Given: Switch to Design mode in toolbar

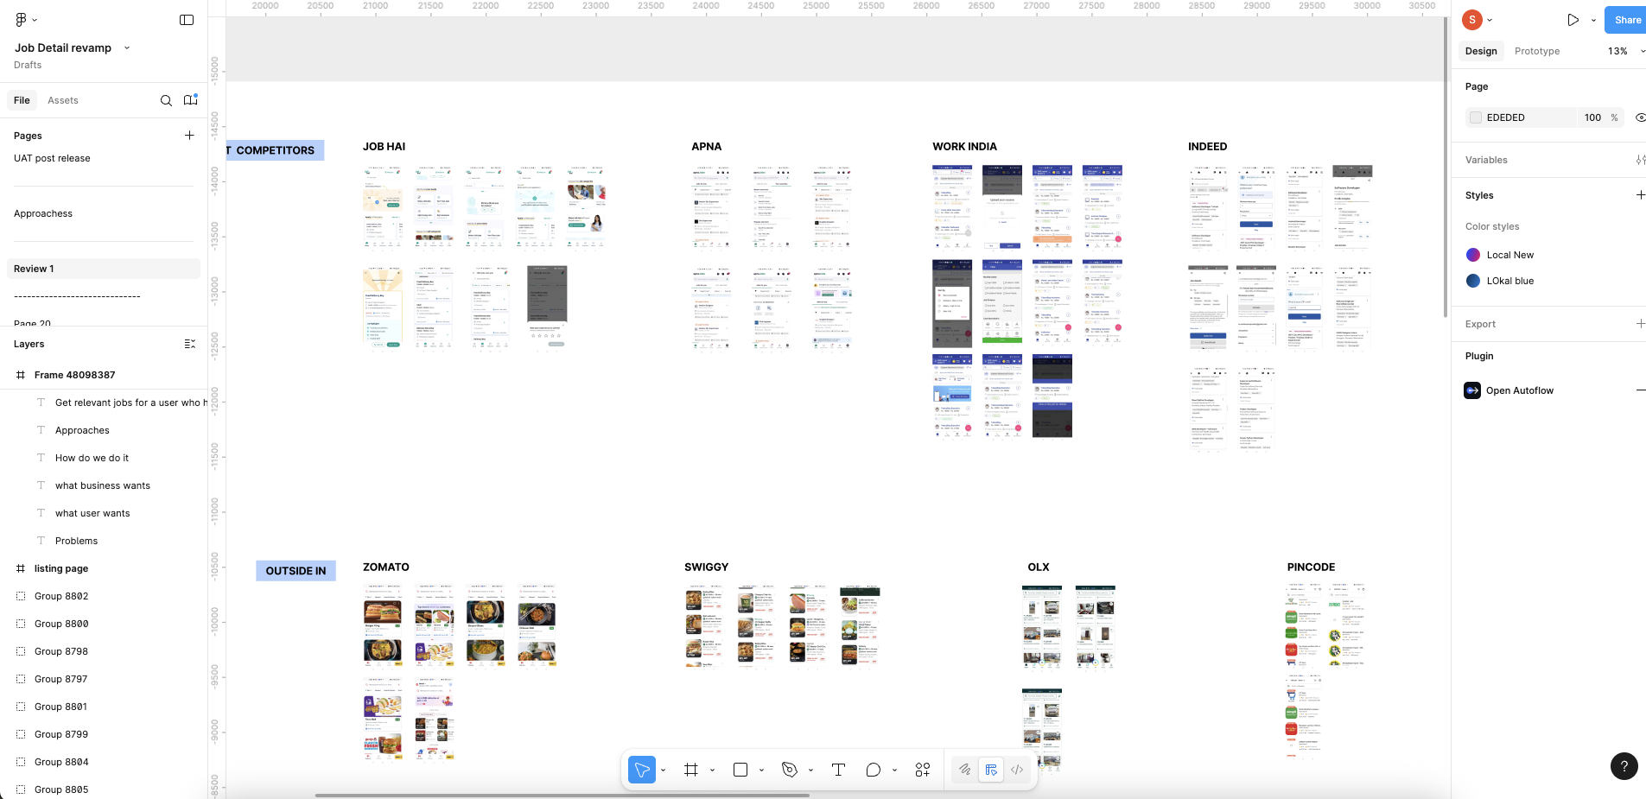Looking at the screenshot, I should 991,770.
